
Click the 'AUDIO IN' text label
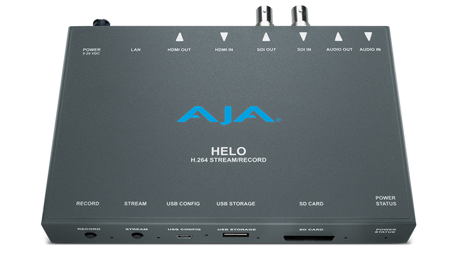click(370, 50)
